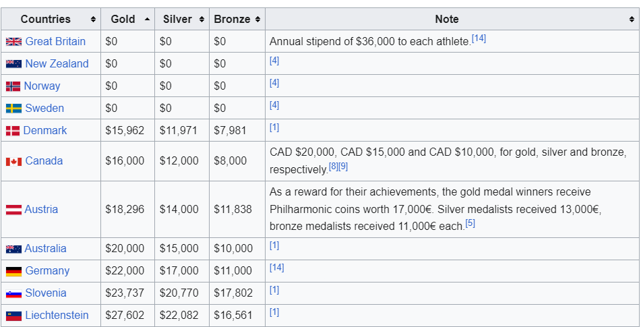Click the Austria flag icon

13,210
